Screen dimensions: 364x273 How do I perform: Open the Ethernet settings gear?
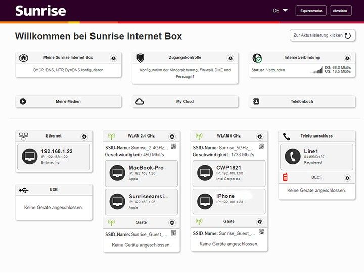click(84, 136)
